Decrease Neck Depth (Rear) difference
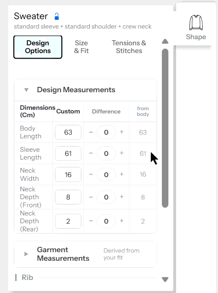The image size is (218, 293). (91, 221)
